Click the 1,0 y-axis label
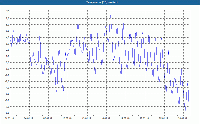 pos(8,56)
